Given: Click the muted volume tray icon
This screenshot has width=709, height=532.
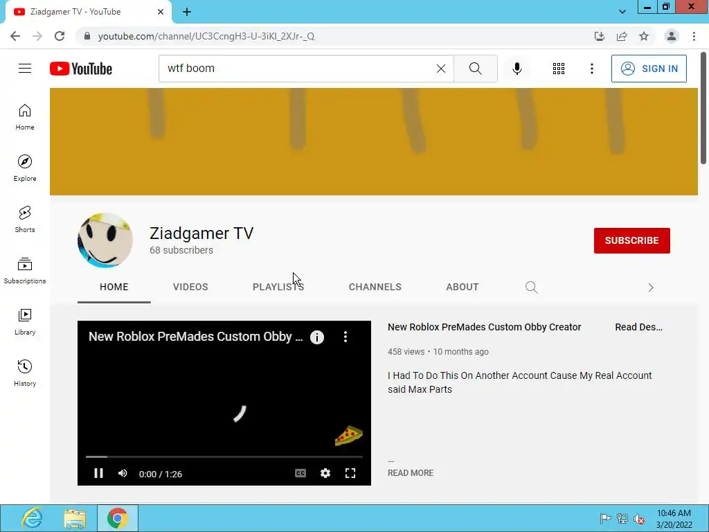Looking at the screenshot, I should click(639, 519).
